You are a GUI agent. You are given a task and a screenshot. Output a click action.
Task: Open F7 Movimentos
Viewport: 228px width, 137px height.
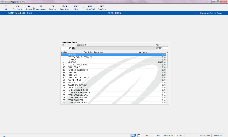tap(41, 8)
